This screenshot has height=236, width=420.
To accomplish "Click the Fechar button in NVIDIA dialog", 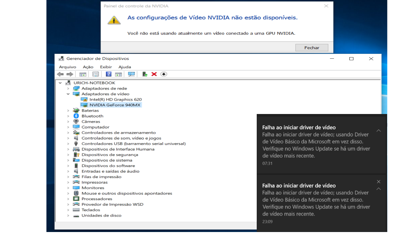I will 312,48.
